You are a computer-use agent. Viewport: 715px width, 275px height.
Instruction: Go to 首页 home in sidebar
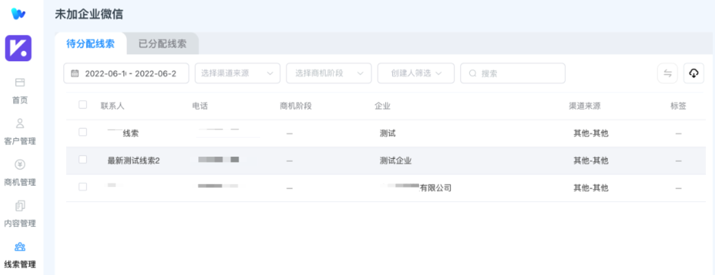pos(20,90)
